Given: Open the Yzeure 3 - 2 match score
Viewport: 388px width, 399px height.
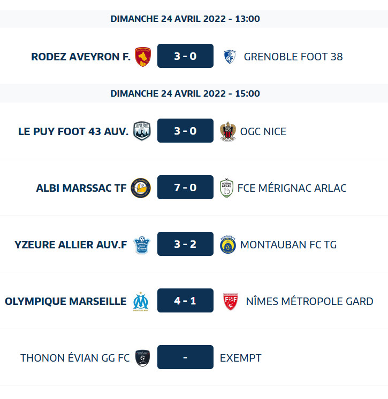Looking at the screenshot, I should coord(185,245).
